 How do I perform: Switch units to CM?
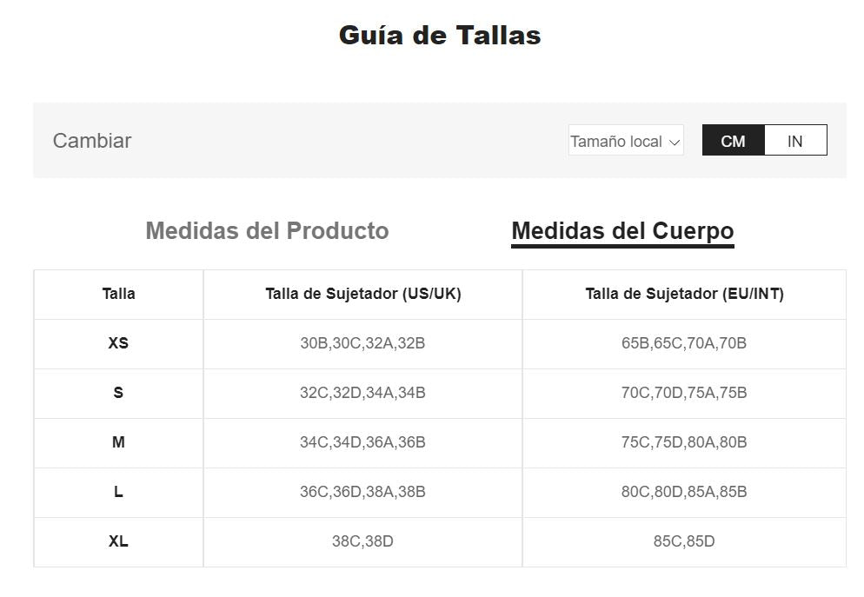pyautogui.click(x=733, y=141)
